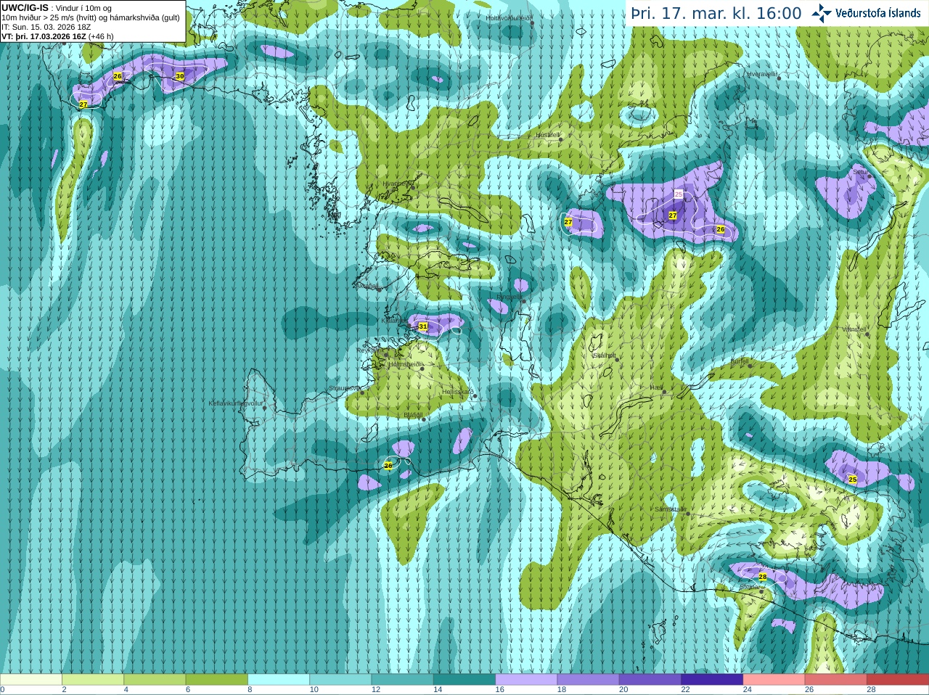Click the Kjalarnes station label

tap(395, 320)
